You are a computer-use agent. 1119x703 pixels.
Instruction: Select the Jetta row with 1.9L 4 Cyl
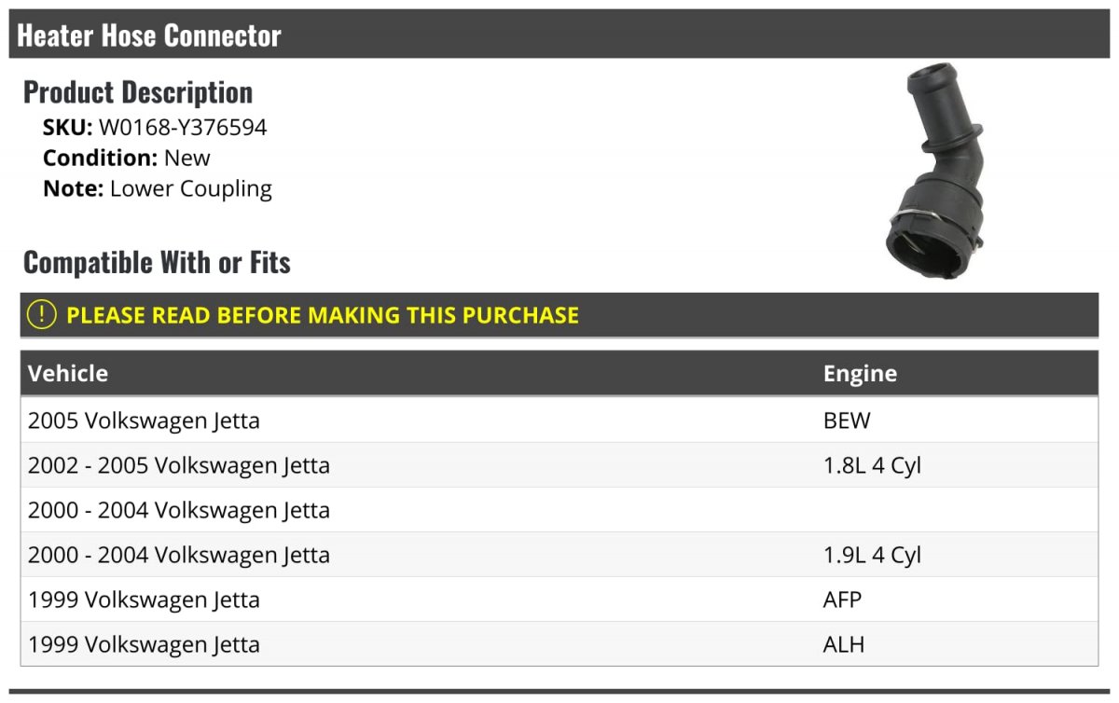[559, 555]
